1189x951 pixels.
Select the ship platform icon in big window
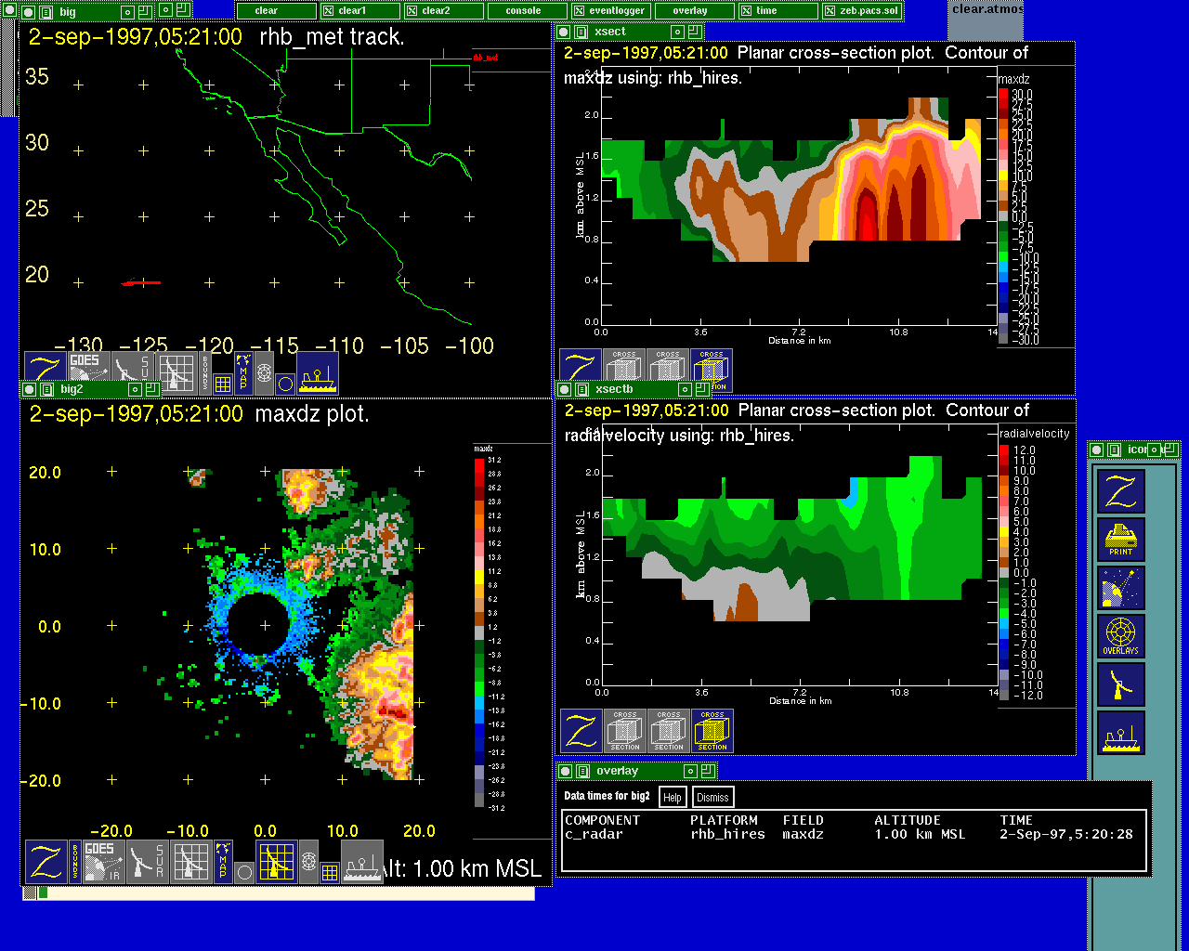tap(318, 372)
